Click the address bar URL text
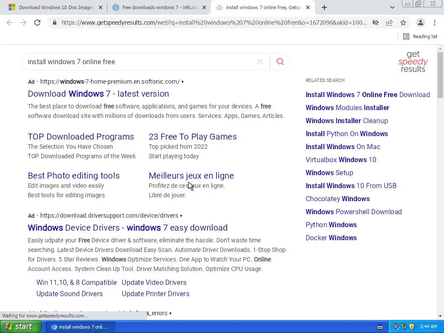This screenshot has height=333, width=444. coord(214,23)
